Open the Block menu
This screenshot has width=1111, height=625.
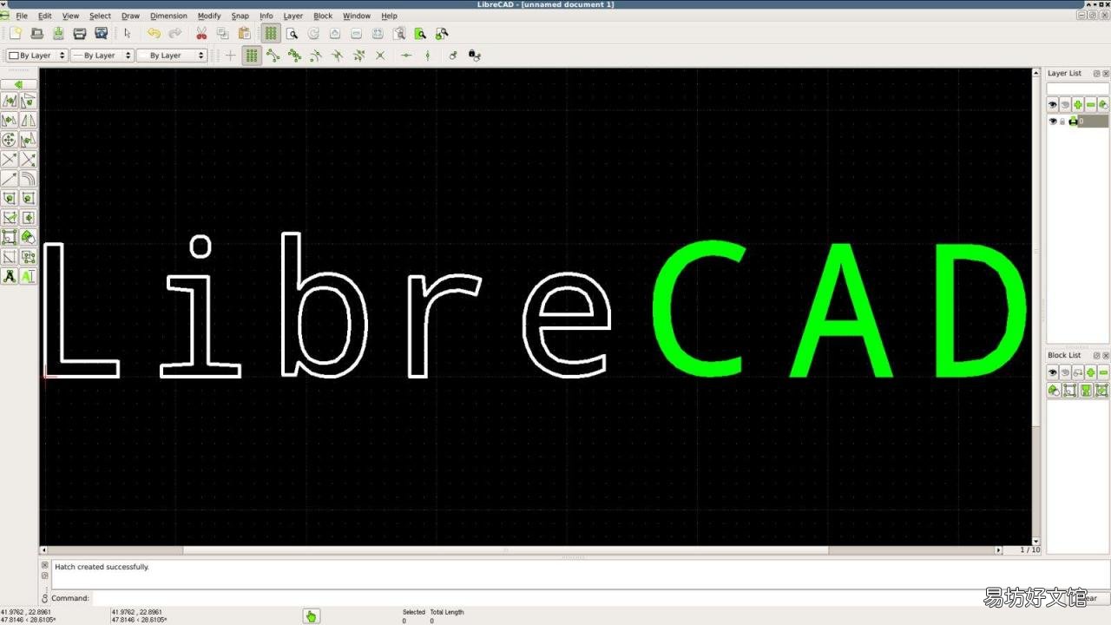323,16
